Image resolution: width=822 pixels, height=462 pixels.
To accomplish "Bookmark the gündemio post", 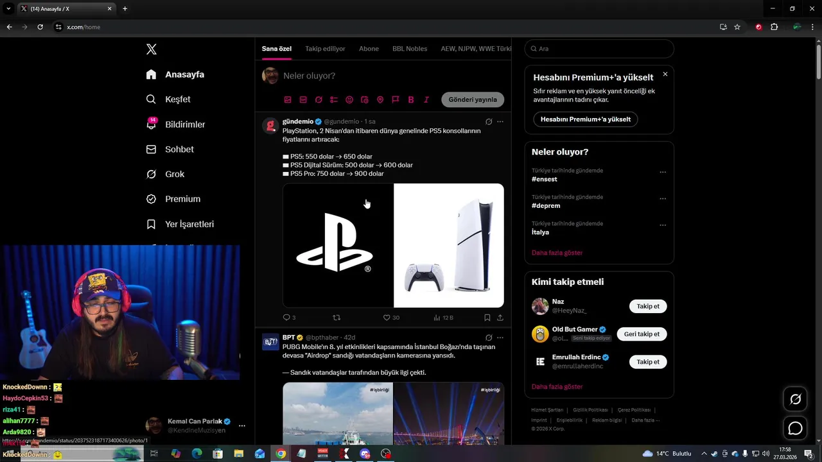I will pyautogui.click(x=487, y=318).
